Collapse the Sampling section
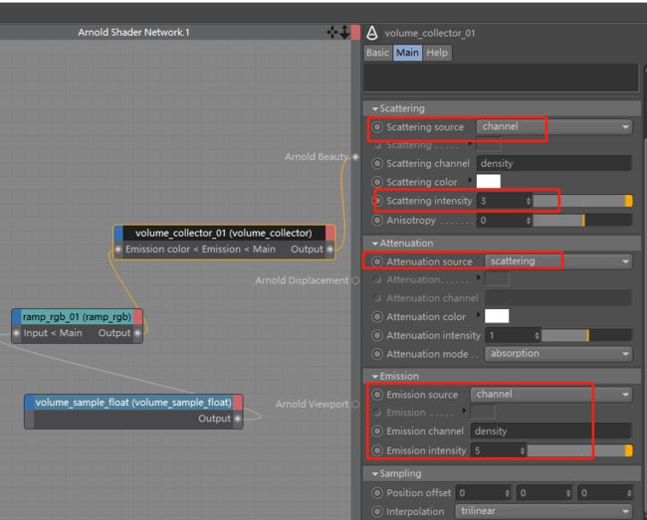This screenshot has width=647, height=520. (374, 474)
